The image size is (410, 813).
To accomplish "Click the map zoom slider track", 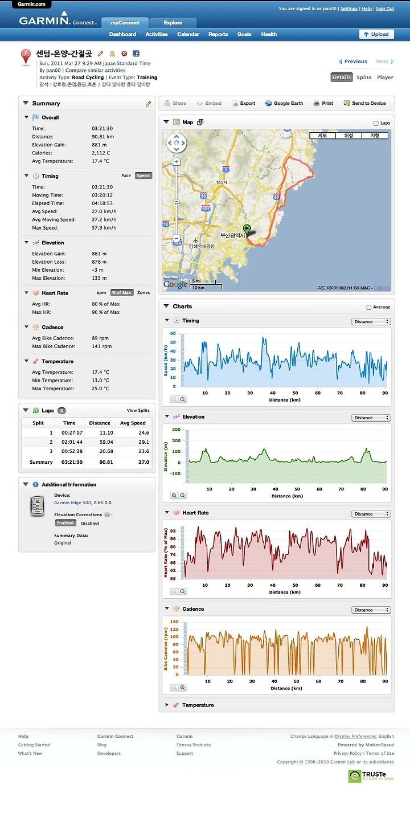I will coord(177,199).
